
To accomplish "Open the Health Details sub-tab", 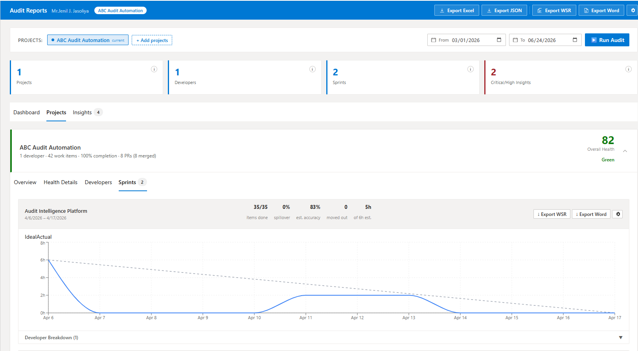I will coord(61,182).
